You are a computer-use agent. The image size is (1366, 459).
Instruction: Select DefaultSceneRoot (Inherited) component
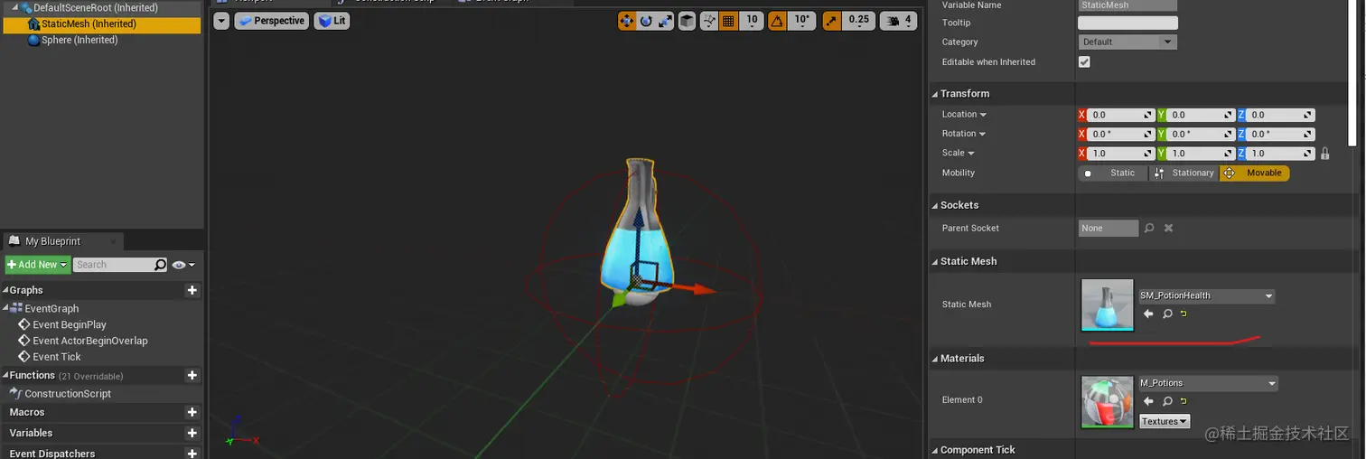[x=95, y=8]
